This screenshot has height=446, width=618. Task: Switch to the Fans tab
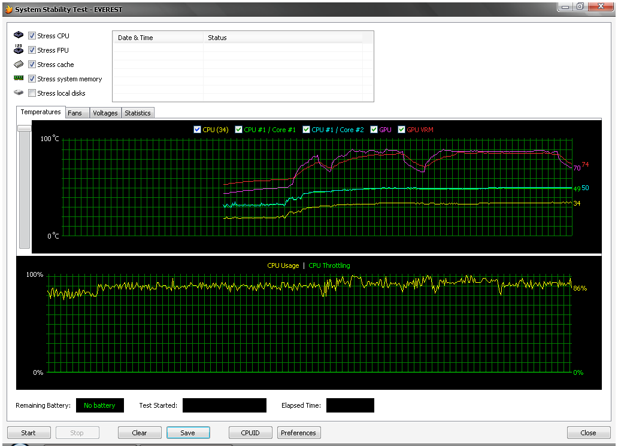click(75, 113)
